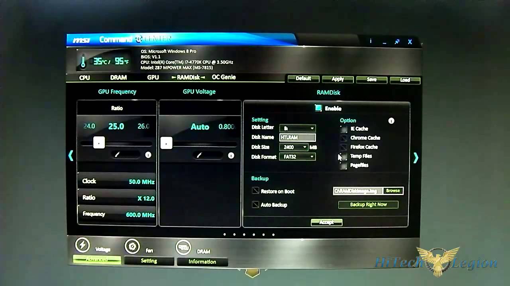Click the Apply button
Viewport: 510px width, 286px height.
coord(337,79)
